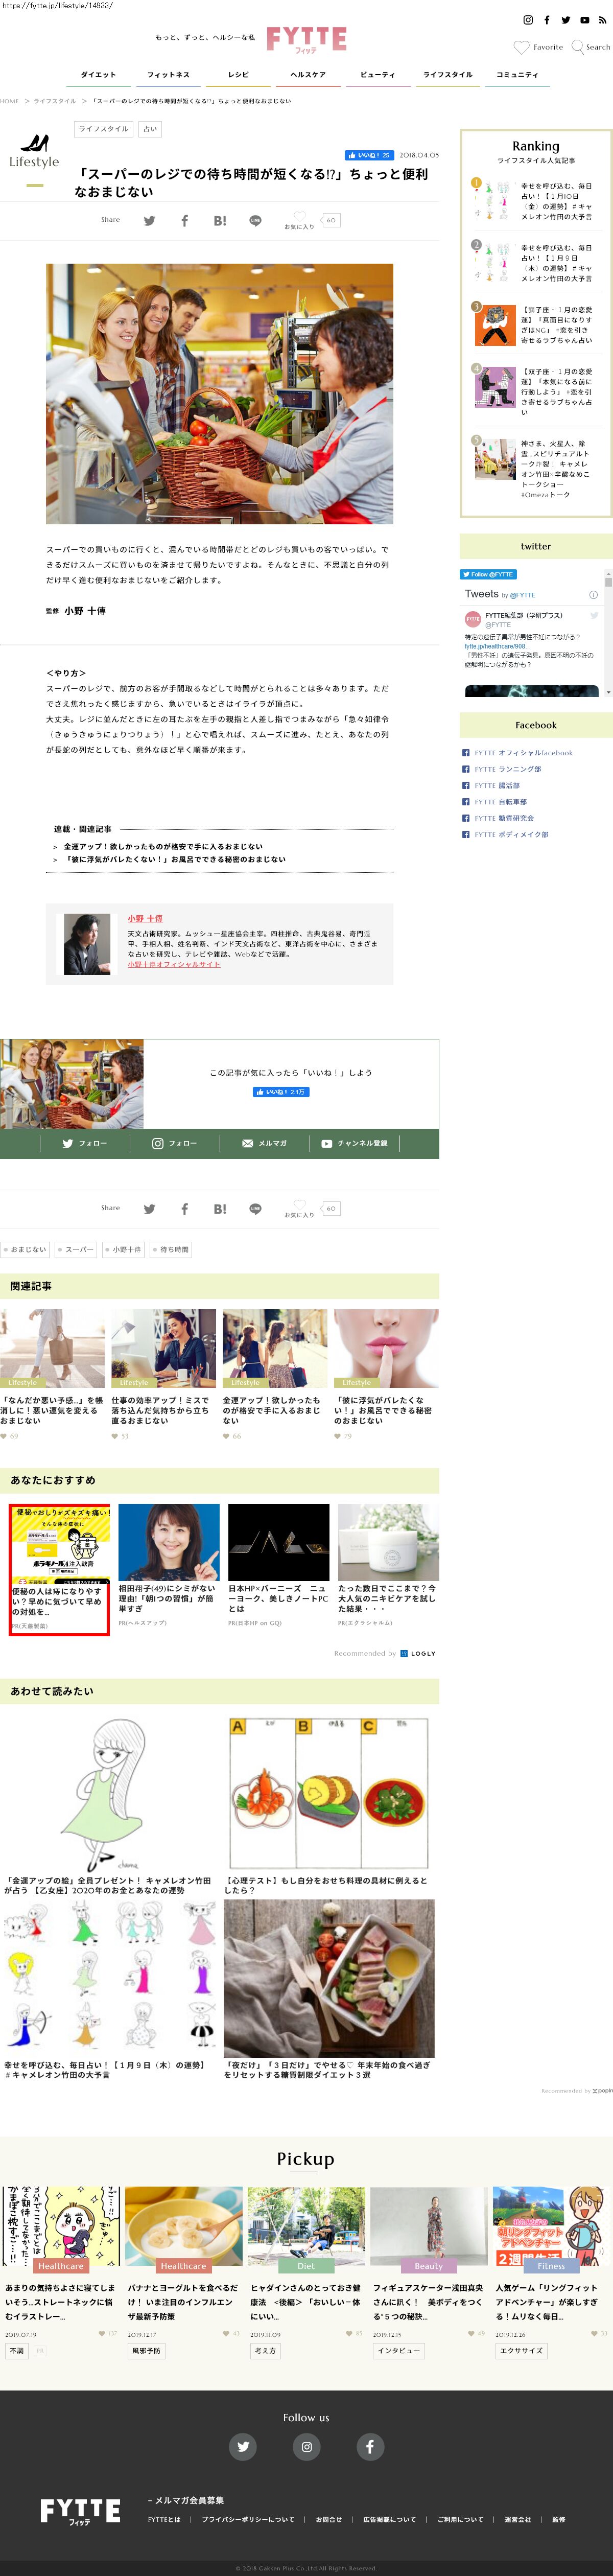Select the 風邪予防 tag in Pickup
This screenshot has height=2576, width=613.
point(147,2351)
